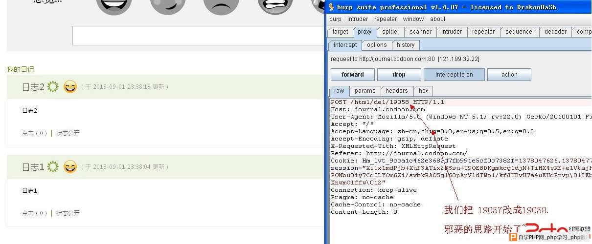This screenshot has height=244, width=592.
Task: Click 点击(0) under 日志1
Action: (x=35, y=213)
